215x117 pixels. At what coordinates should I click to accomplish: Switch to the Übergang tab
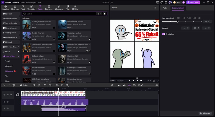59,8
